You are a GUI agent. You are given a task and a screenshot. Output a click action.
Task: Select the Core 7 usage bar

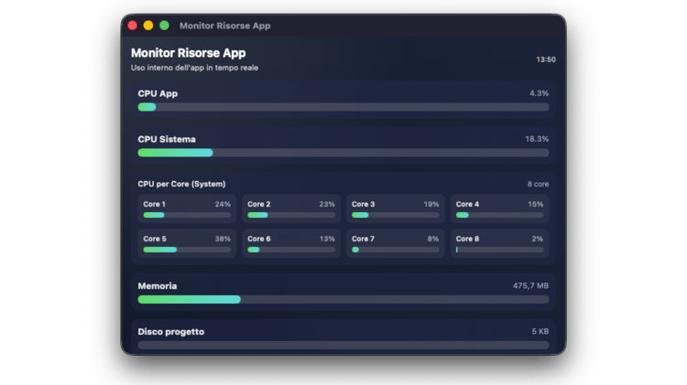(395, 250)
